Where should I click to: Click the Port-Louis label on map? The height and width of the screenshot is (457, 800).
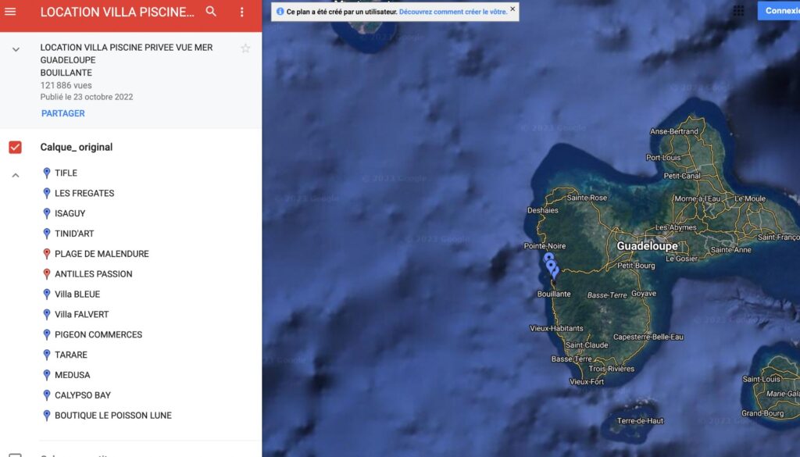(x=662, y=158)
